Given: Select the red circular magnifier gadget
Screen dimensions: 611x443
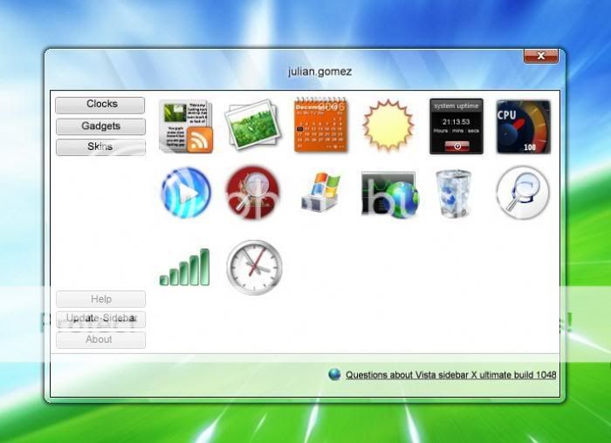Looking at the screenshot, I should [253, 193].
